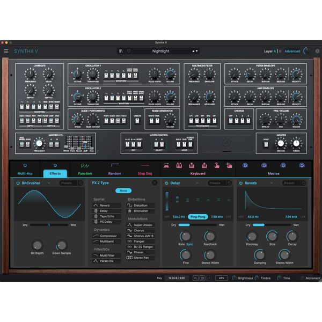The width and height of the screenshot is (322, 322).
Task: Copy the Delay preset icon
Action: [229, 183]
